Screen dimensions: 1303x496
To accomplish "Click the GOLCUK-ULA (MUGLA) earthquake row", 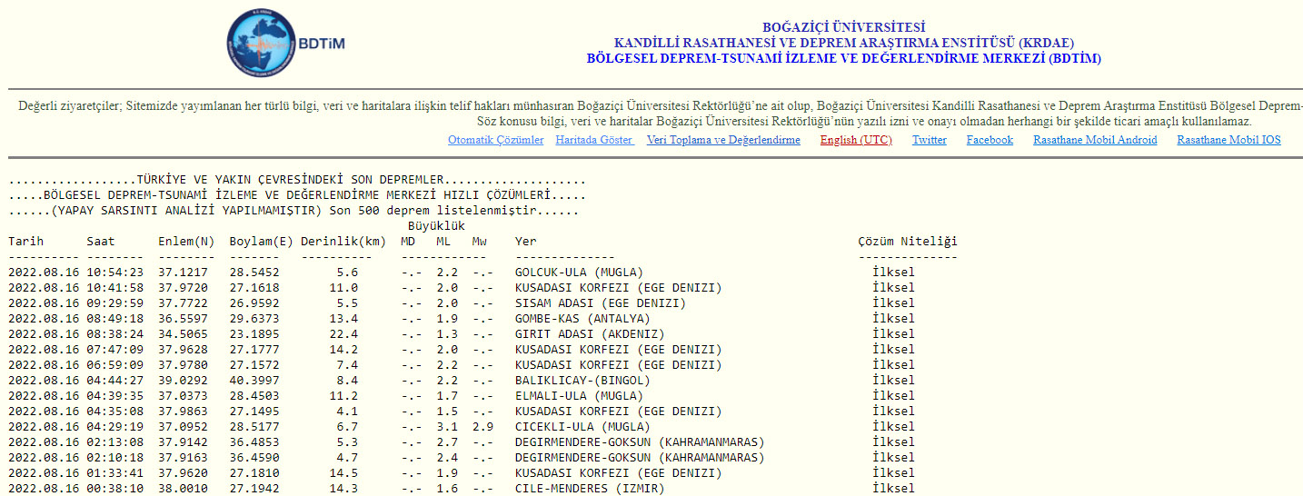I will [578, 273].
